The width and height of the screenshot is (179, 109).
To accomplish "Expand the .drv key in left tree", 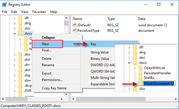I will [x=14, y=65].
